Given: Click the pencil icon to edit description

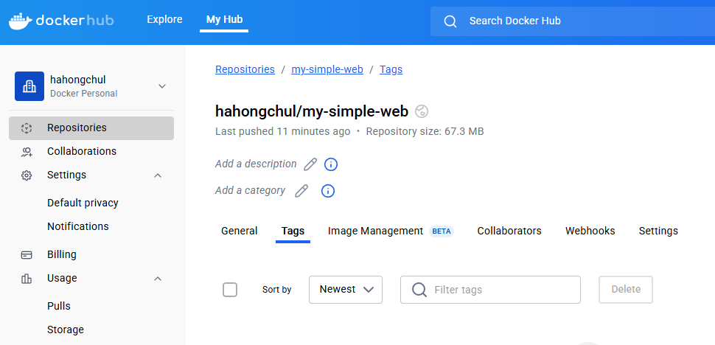Looking at the screenshot, I should (310, 164).
